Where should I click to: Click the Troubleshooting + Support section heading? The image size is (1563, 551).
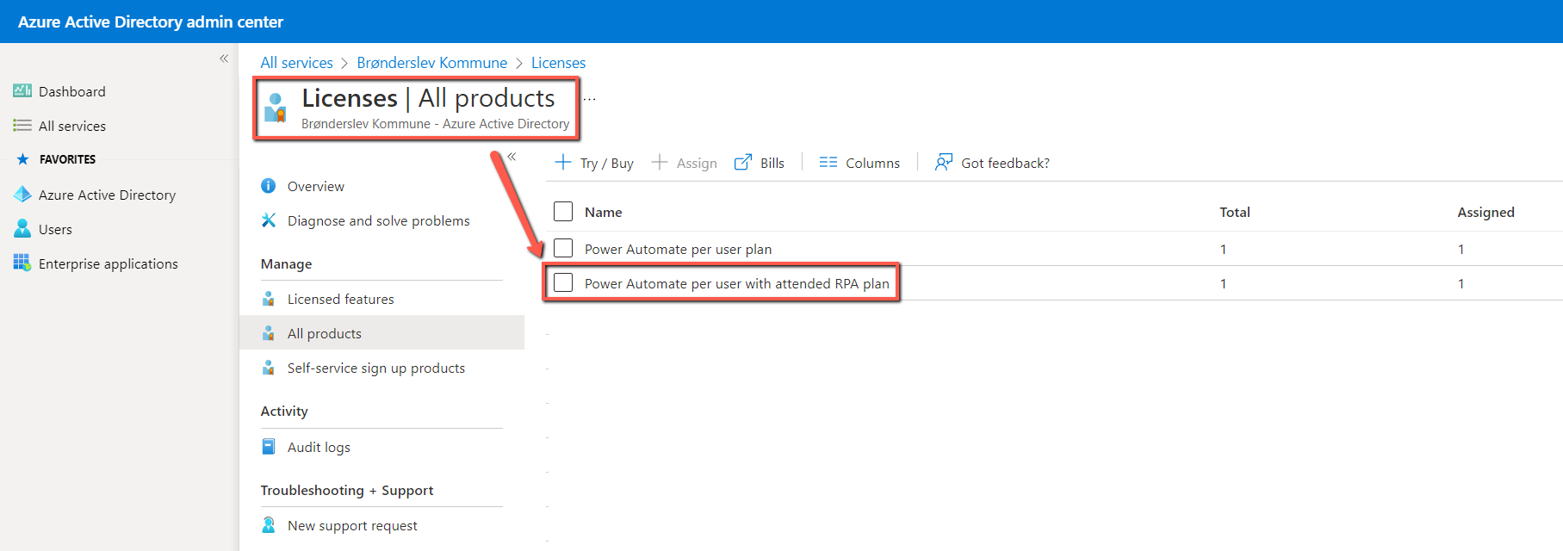click(x=347, y=490)
